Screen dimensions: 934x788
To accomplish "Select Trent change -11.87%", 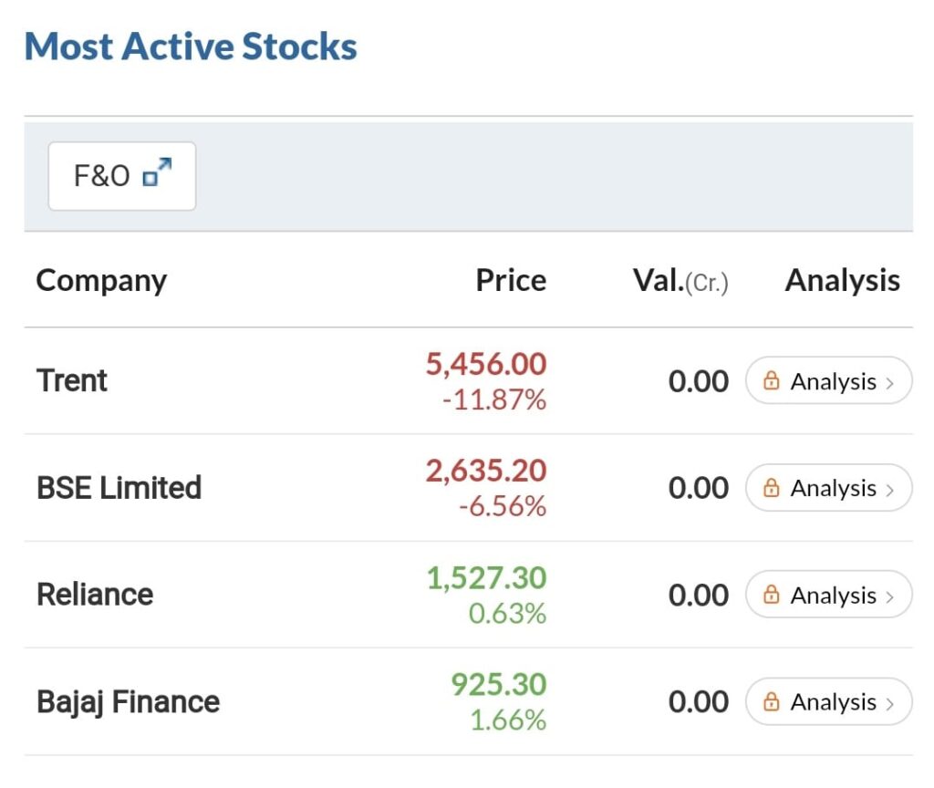I will tap(494, 399).
